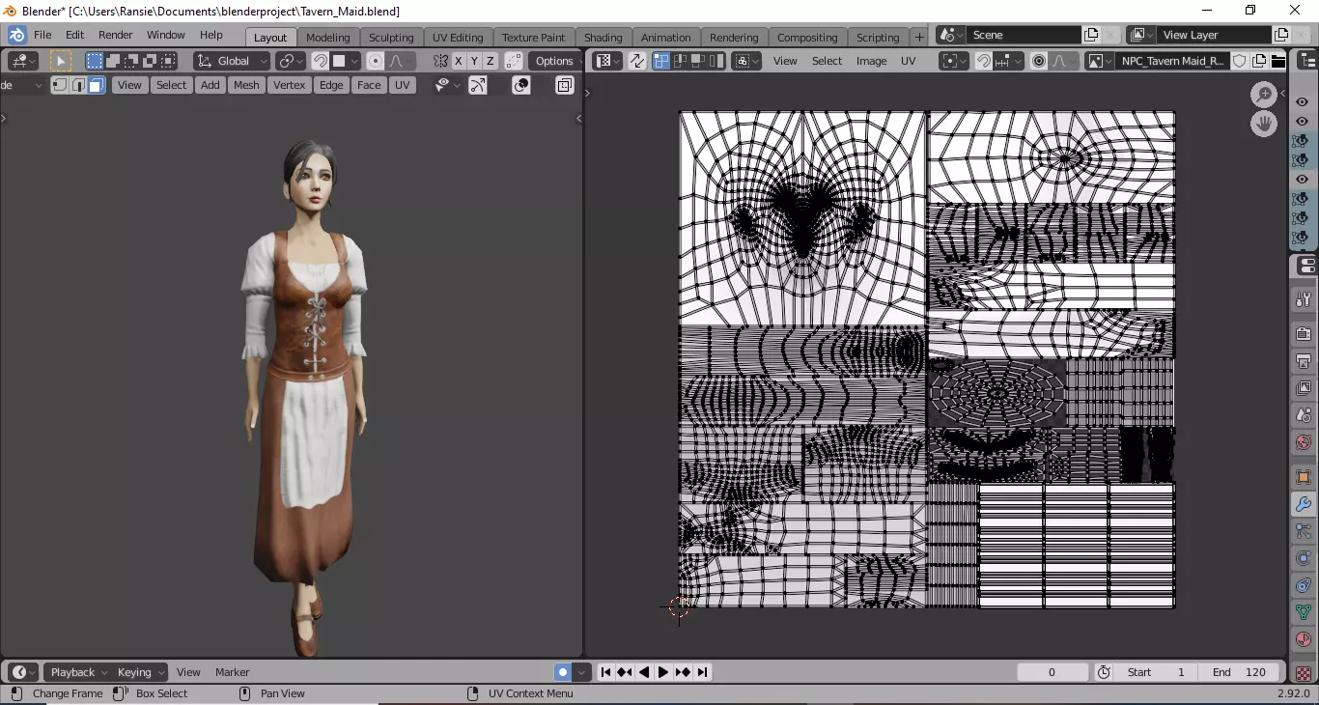Open the Add menu
This screenshot has width=1319, height=705.
[x=210, y=85]
